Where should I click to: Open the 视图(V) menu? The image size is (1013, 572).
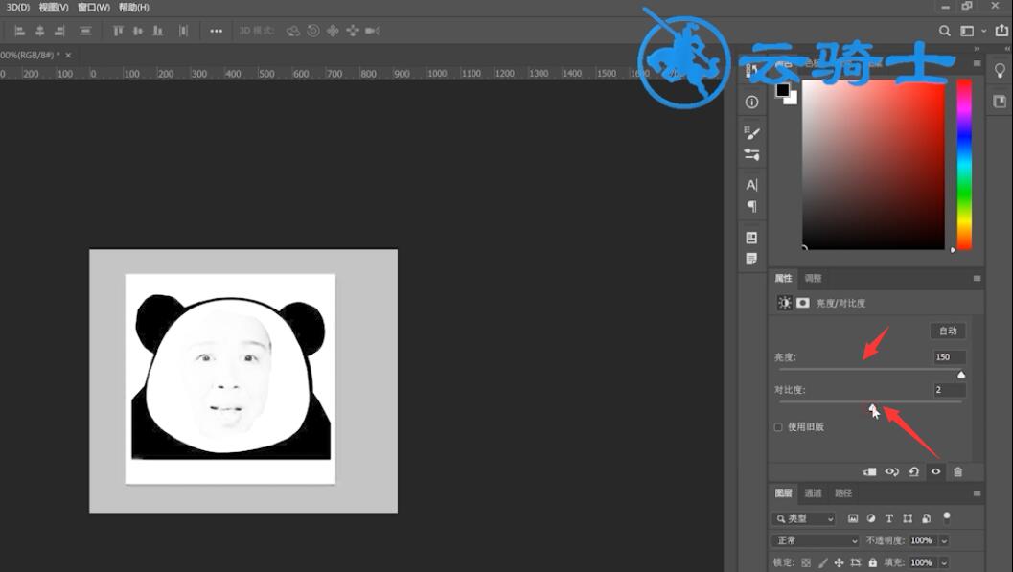coord(54,7)
